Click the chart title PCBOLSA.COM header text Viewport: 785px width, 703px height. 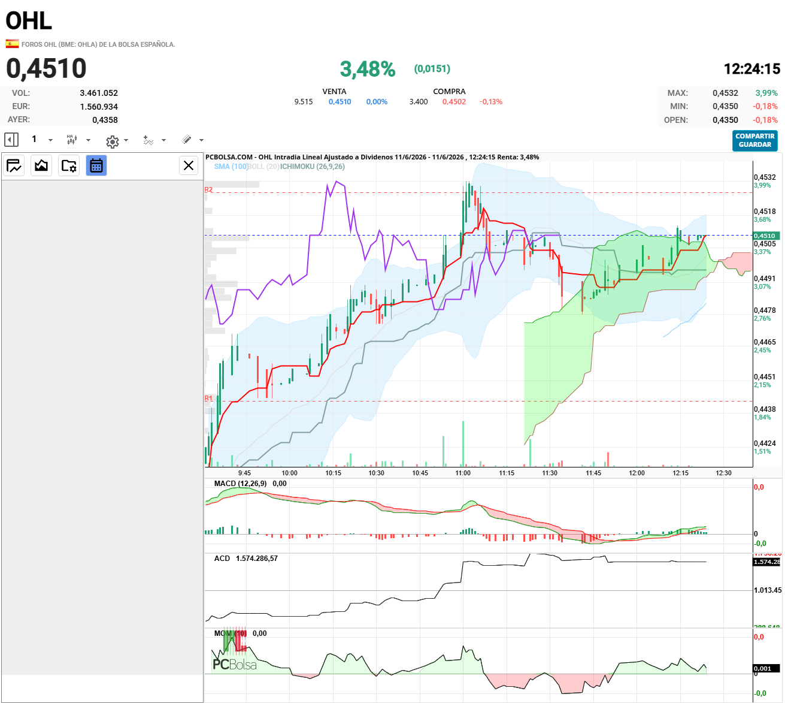point(372,157)
